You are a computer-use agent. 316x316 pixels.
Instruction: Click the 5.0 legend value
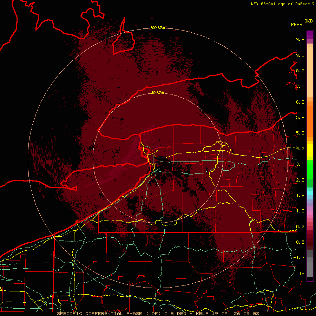tap(300, 133)
